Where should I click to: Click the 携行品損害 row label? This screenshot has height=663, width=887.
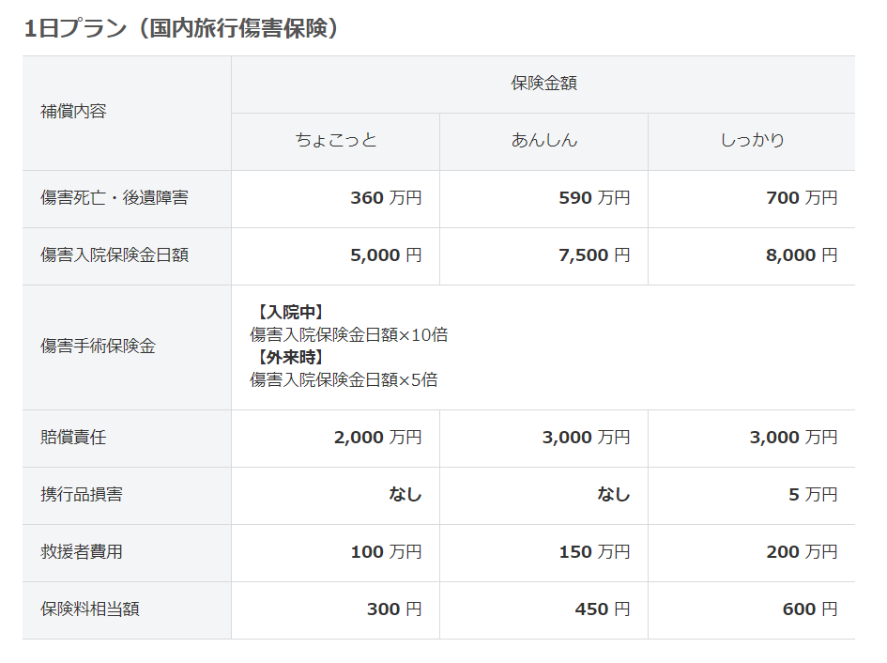coord(82,494)
